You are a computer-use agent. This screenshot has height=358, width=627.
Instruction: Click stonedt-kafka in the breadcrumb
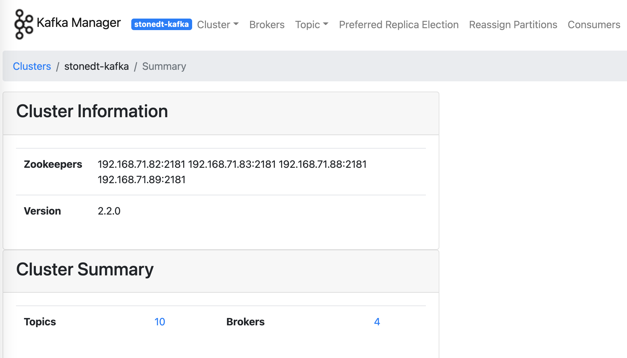(x=96, y=66)
